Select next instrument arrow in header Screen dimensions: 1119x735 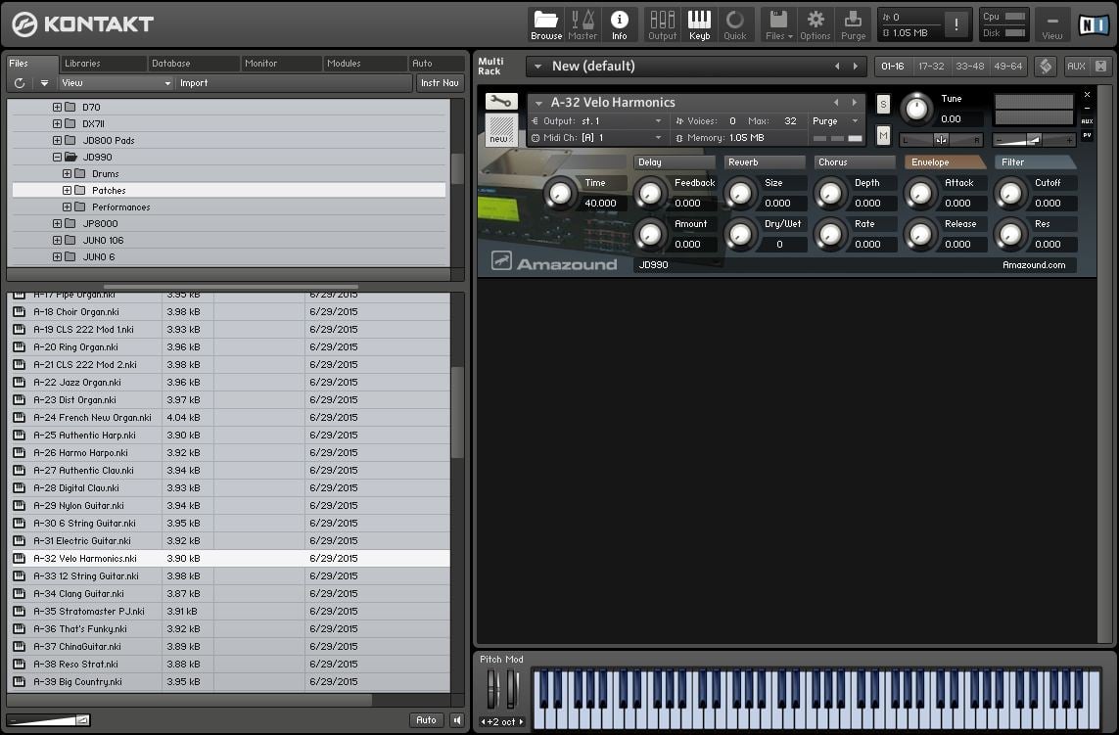[x=855, y=102]
